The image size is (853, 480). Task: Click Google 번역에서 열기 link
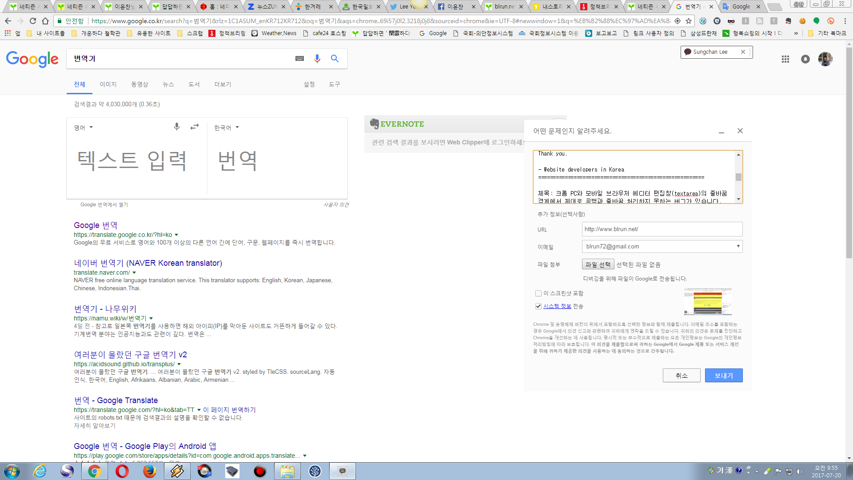[x=104, y=204]
